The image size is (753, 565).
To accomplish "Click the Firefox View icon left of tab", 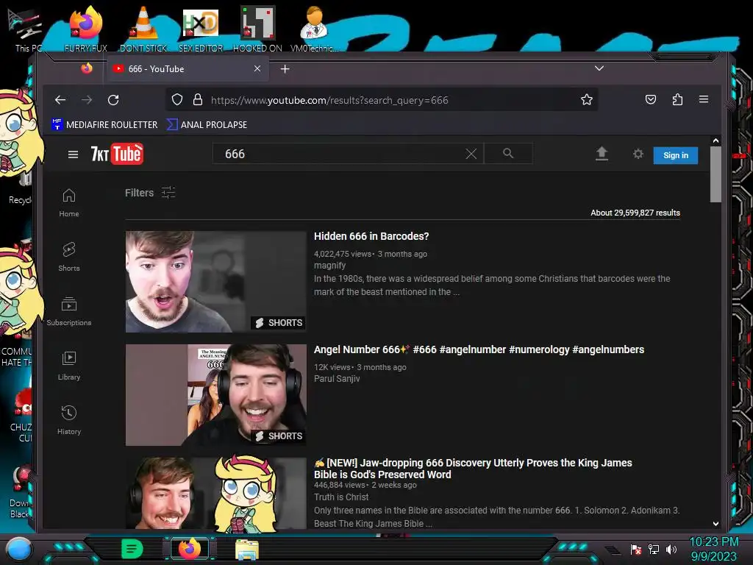I will (87, 68).
